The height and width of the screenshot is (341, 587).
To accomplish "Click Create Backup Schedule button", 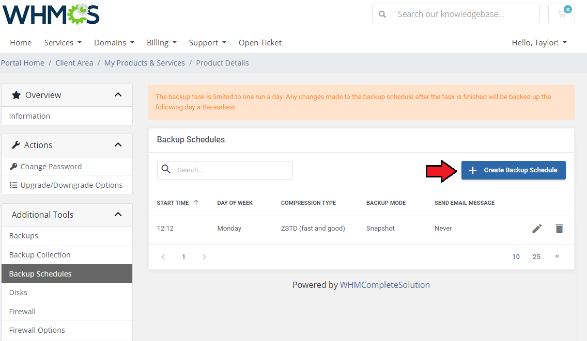I will point(513,170).
